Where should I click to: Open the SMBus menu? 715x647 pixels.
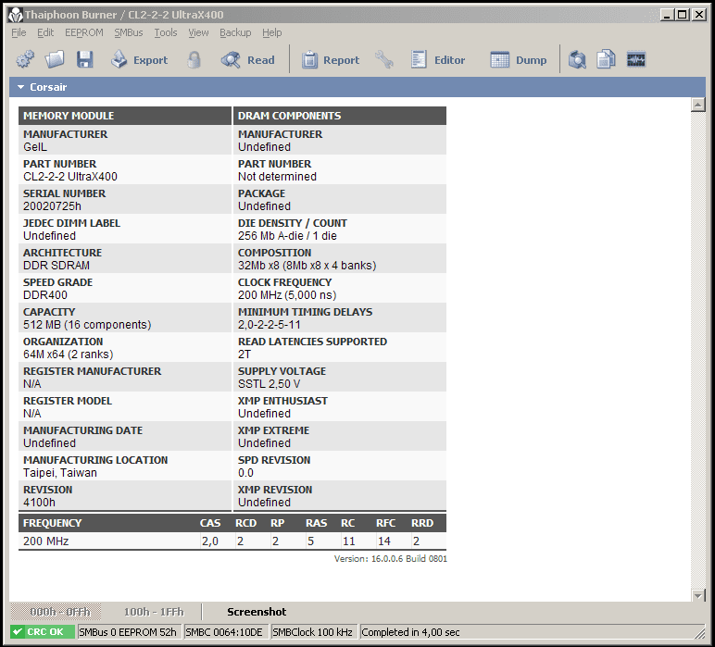[x=129, y=32]
